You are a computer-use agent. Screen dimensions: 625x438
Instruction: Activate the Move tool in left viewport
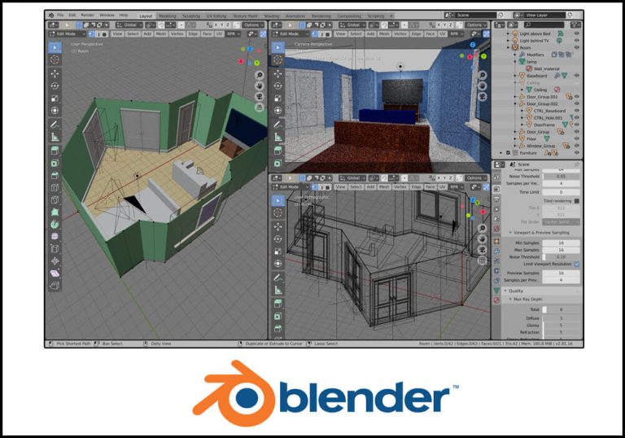click(55, 73)
